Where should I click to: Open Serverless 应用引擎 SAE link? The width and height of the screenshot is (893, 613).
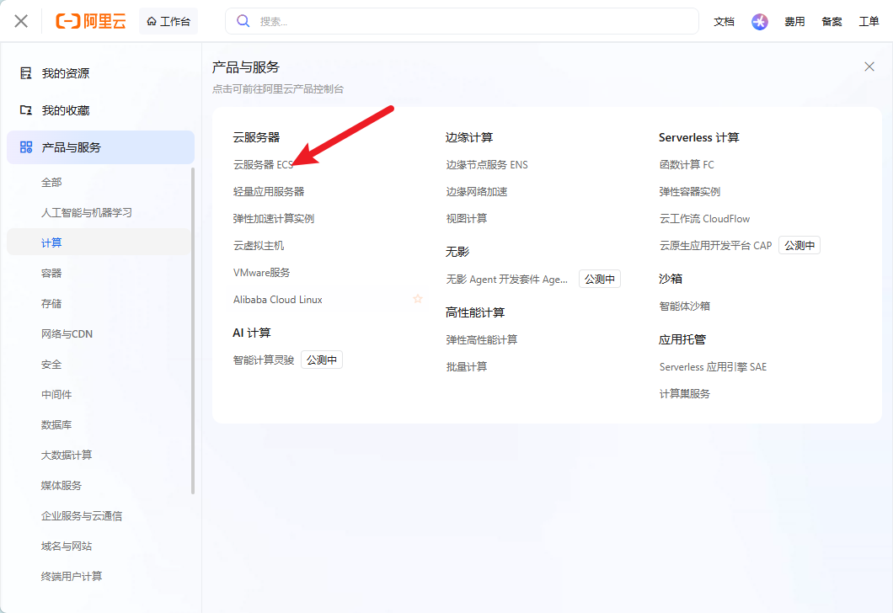pos(713,366)
